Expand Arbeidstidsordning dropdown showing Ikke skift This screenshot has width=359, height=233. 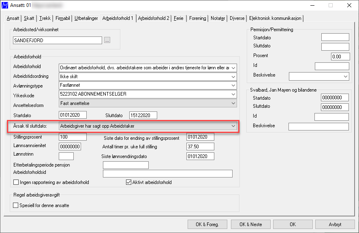point(233,77)
